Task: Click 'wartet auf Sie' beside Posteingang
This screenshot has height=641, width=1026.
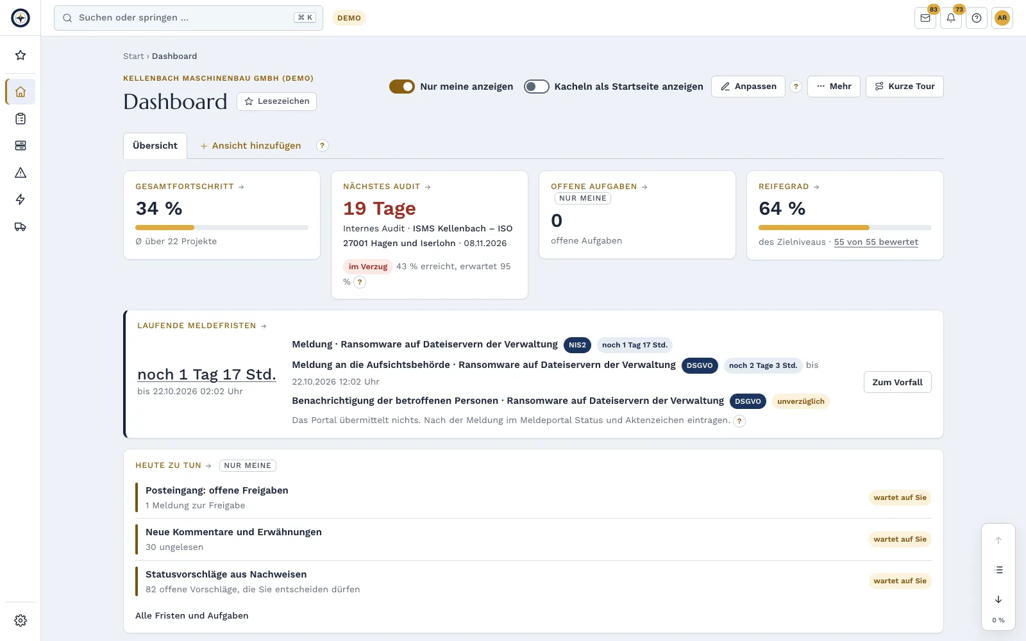Action: [900, 498]
